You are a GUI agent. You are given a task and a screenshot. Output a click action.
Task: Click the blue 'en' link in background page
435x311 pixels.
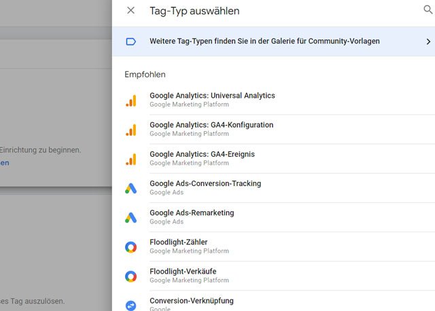pos(5,163)
